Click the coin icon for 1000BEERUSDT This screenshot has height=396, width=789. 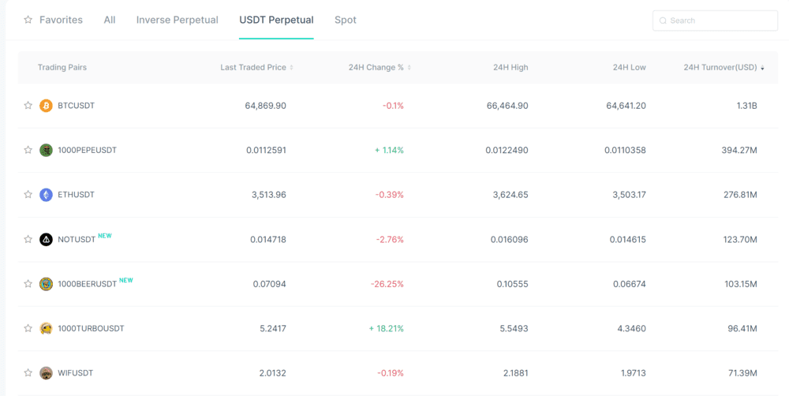pos(46,284)
